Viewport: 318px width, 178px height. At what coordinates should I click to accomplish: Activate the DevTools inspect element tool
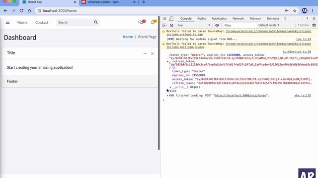pos(164,19)
